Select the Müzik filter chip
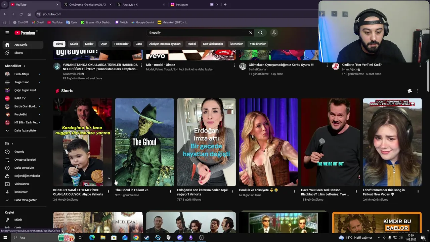Image resolution: width=430 pixels, height=242 pixels. pos(74,44)
